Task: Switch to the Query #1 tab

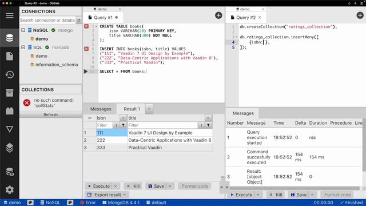Action: coord(103,18)
